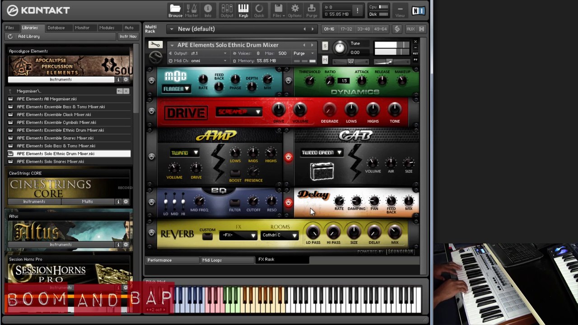
Task: Click the Reverb Mix knob
Action: point(395,232)
